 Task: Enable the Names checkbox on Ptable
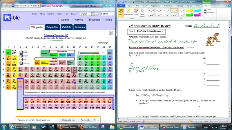click(x=73, y=20)
